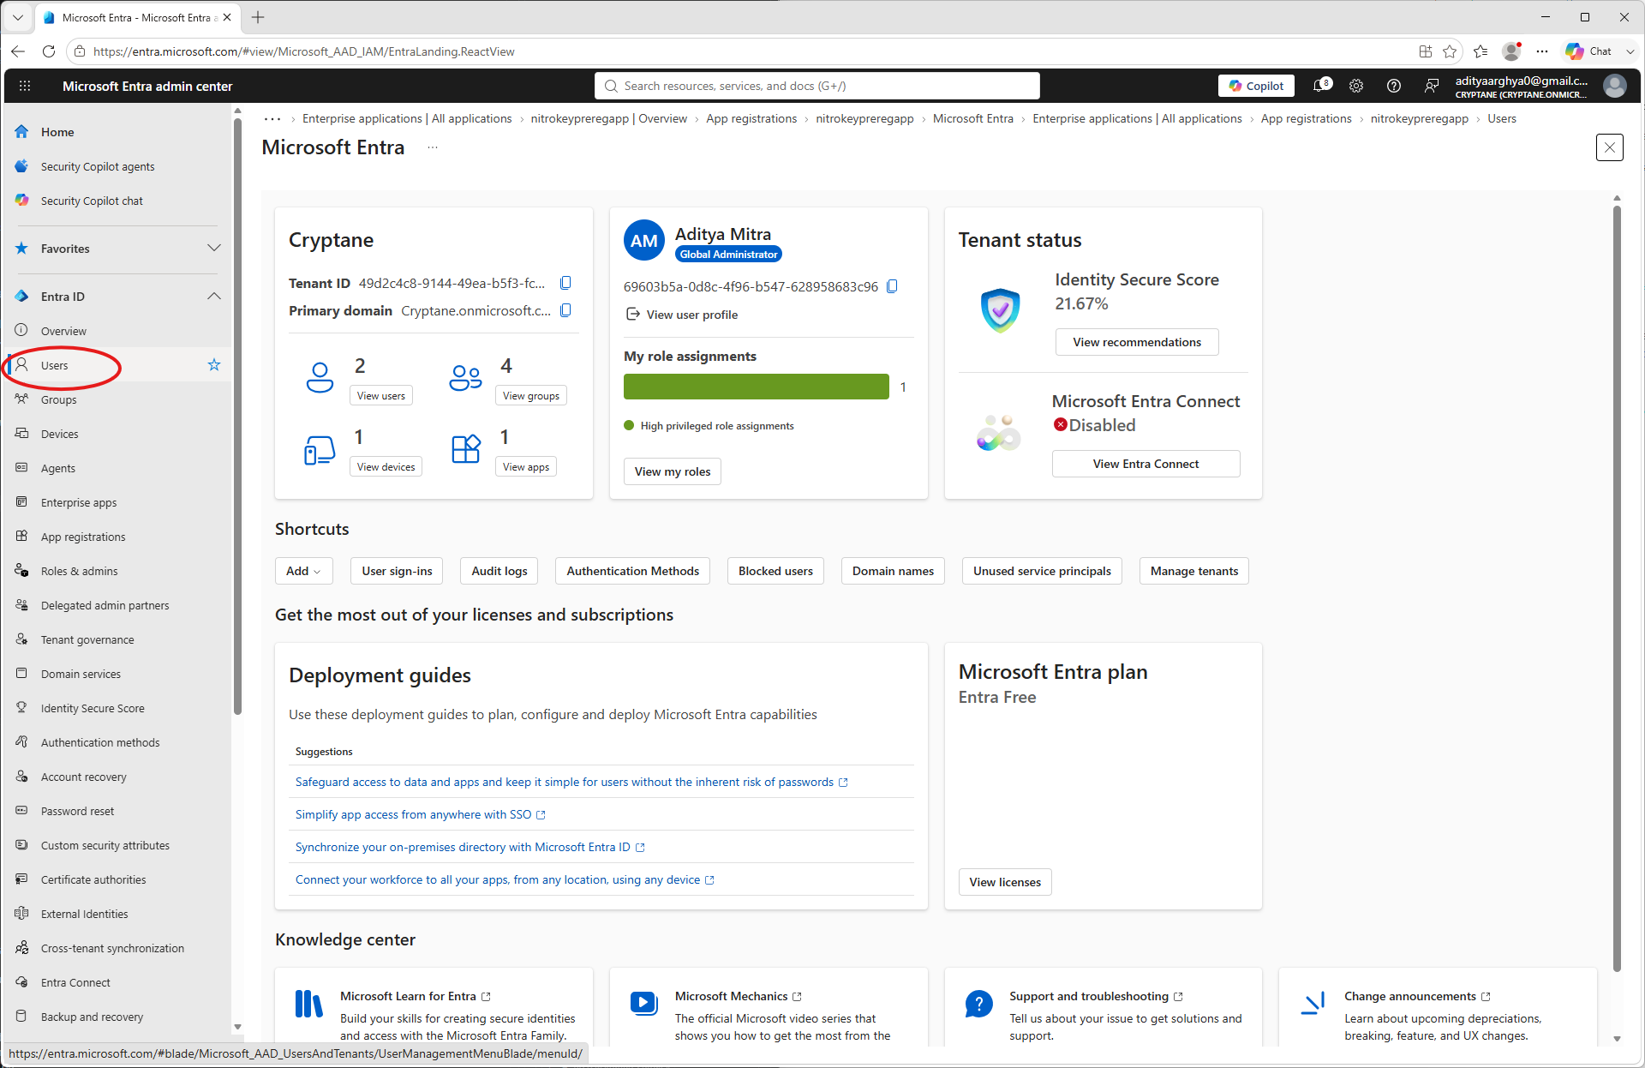
Task: Go to Home in sidebar
Action: tap(57, 132)
